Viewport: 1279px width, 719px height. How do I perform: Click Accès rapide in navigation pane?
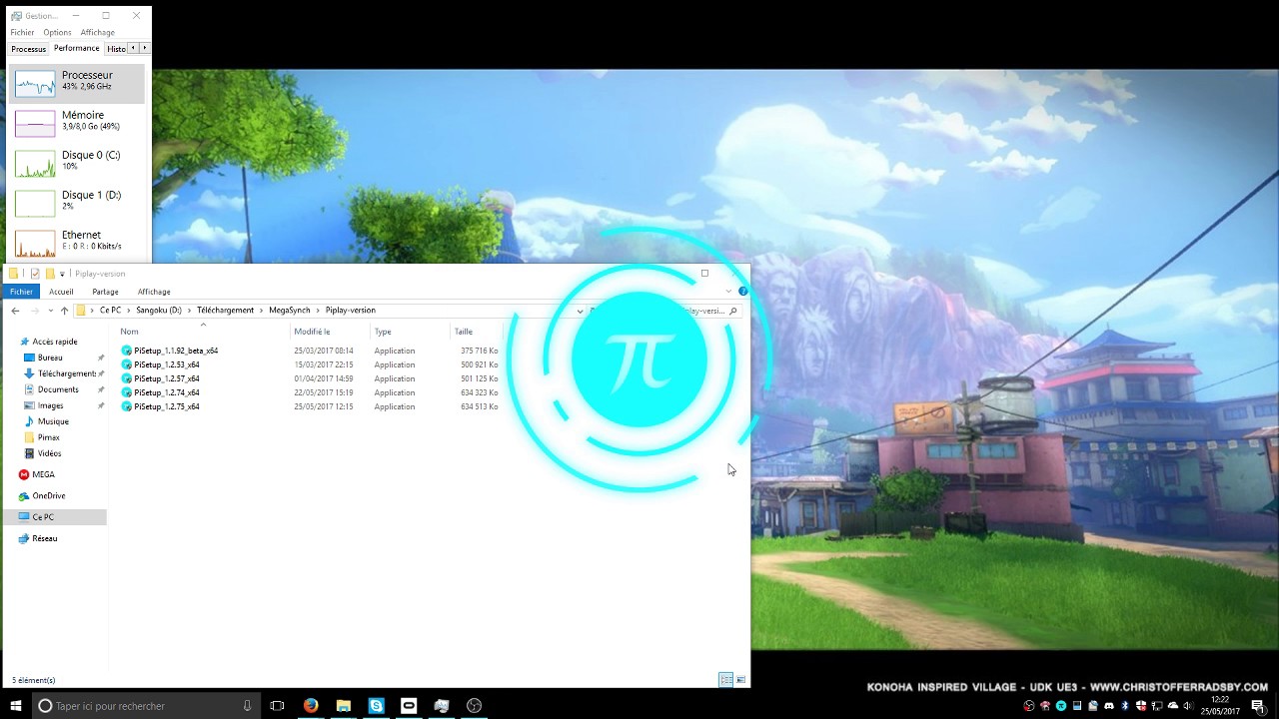click(54, 342)
